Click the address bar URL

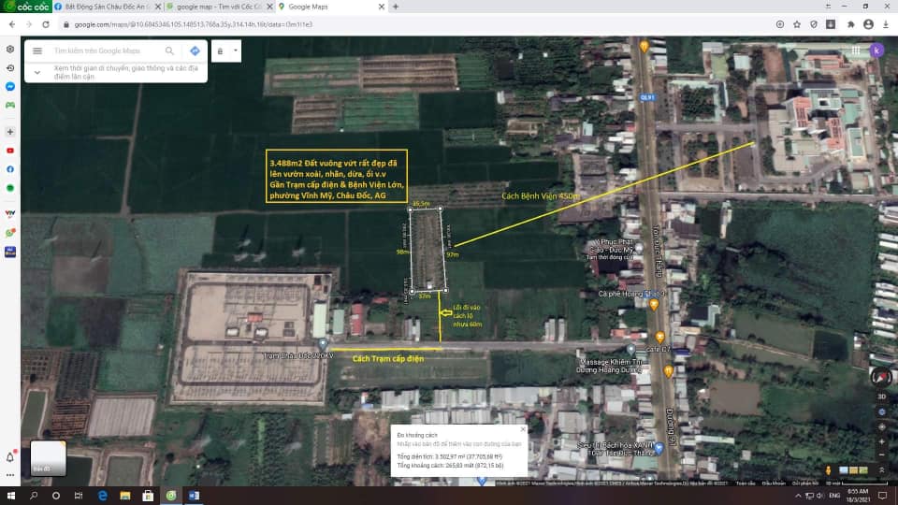coord(194,24)
